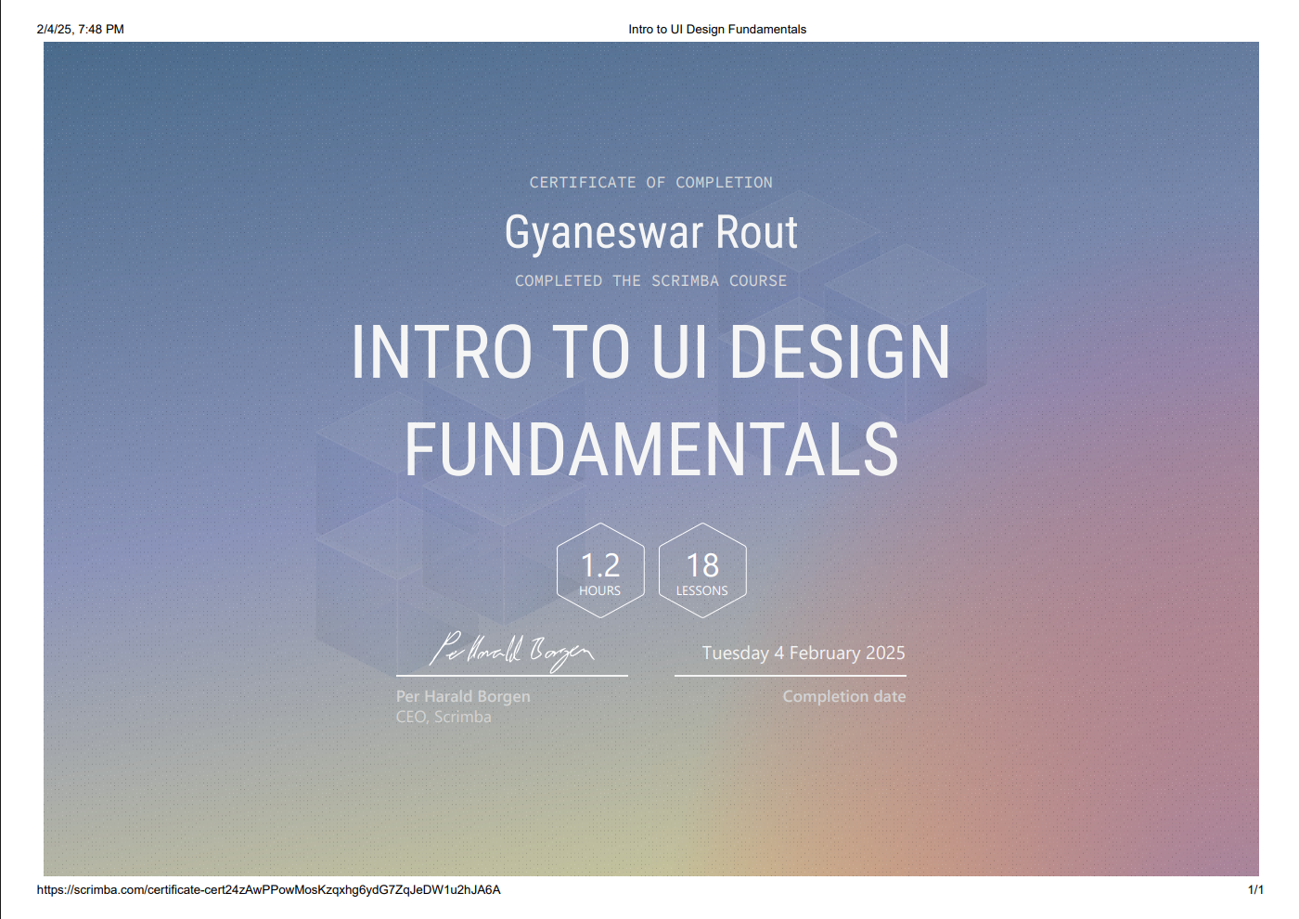Select the Per Harald Borgen signature

point(514,650)
